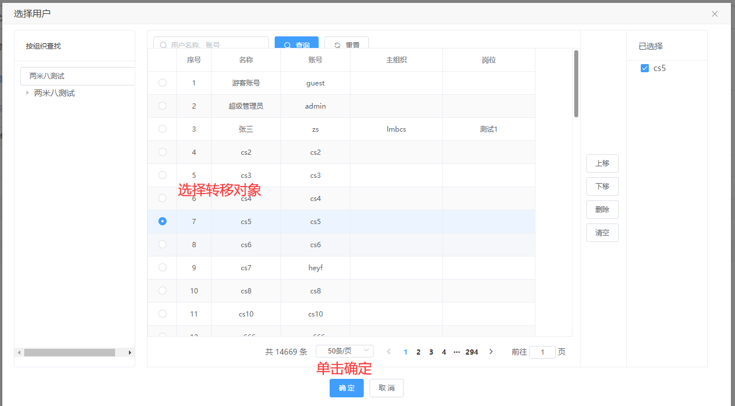Open the 两米八测试 organization selector

click(77, 76)
